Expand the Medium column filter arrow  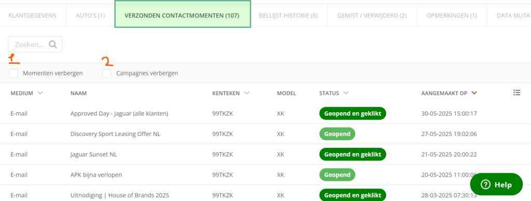40,93
